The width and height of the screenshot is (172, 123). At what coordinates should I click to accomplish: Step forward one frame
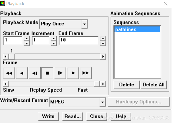[x=60, y=73]
